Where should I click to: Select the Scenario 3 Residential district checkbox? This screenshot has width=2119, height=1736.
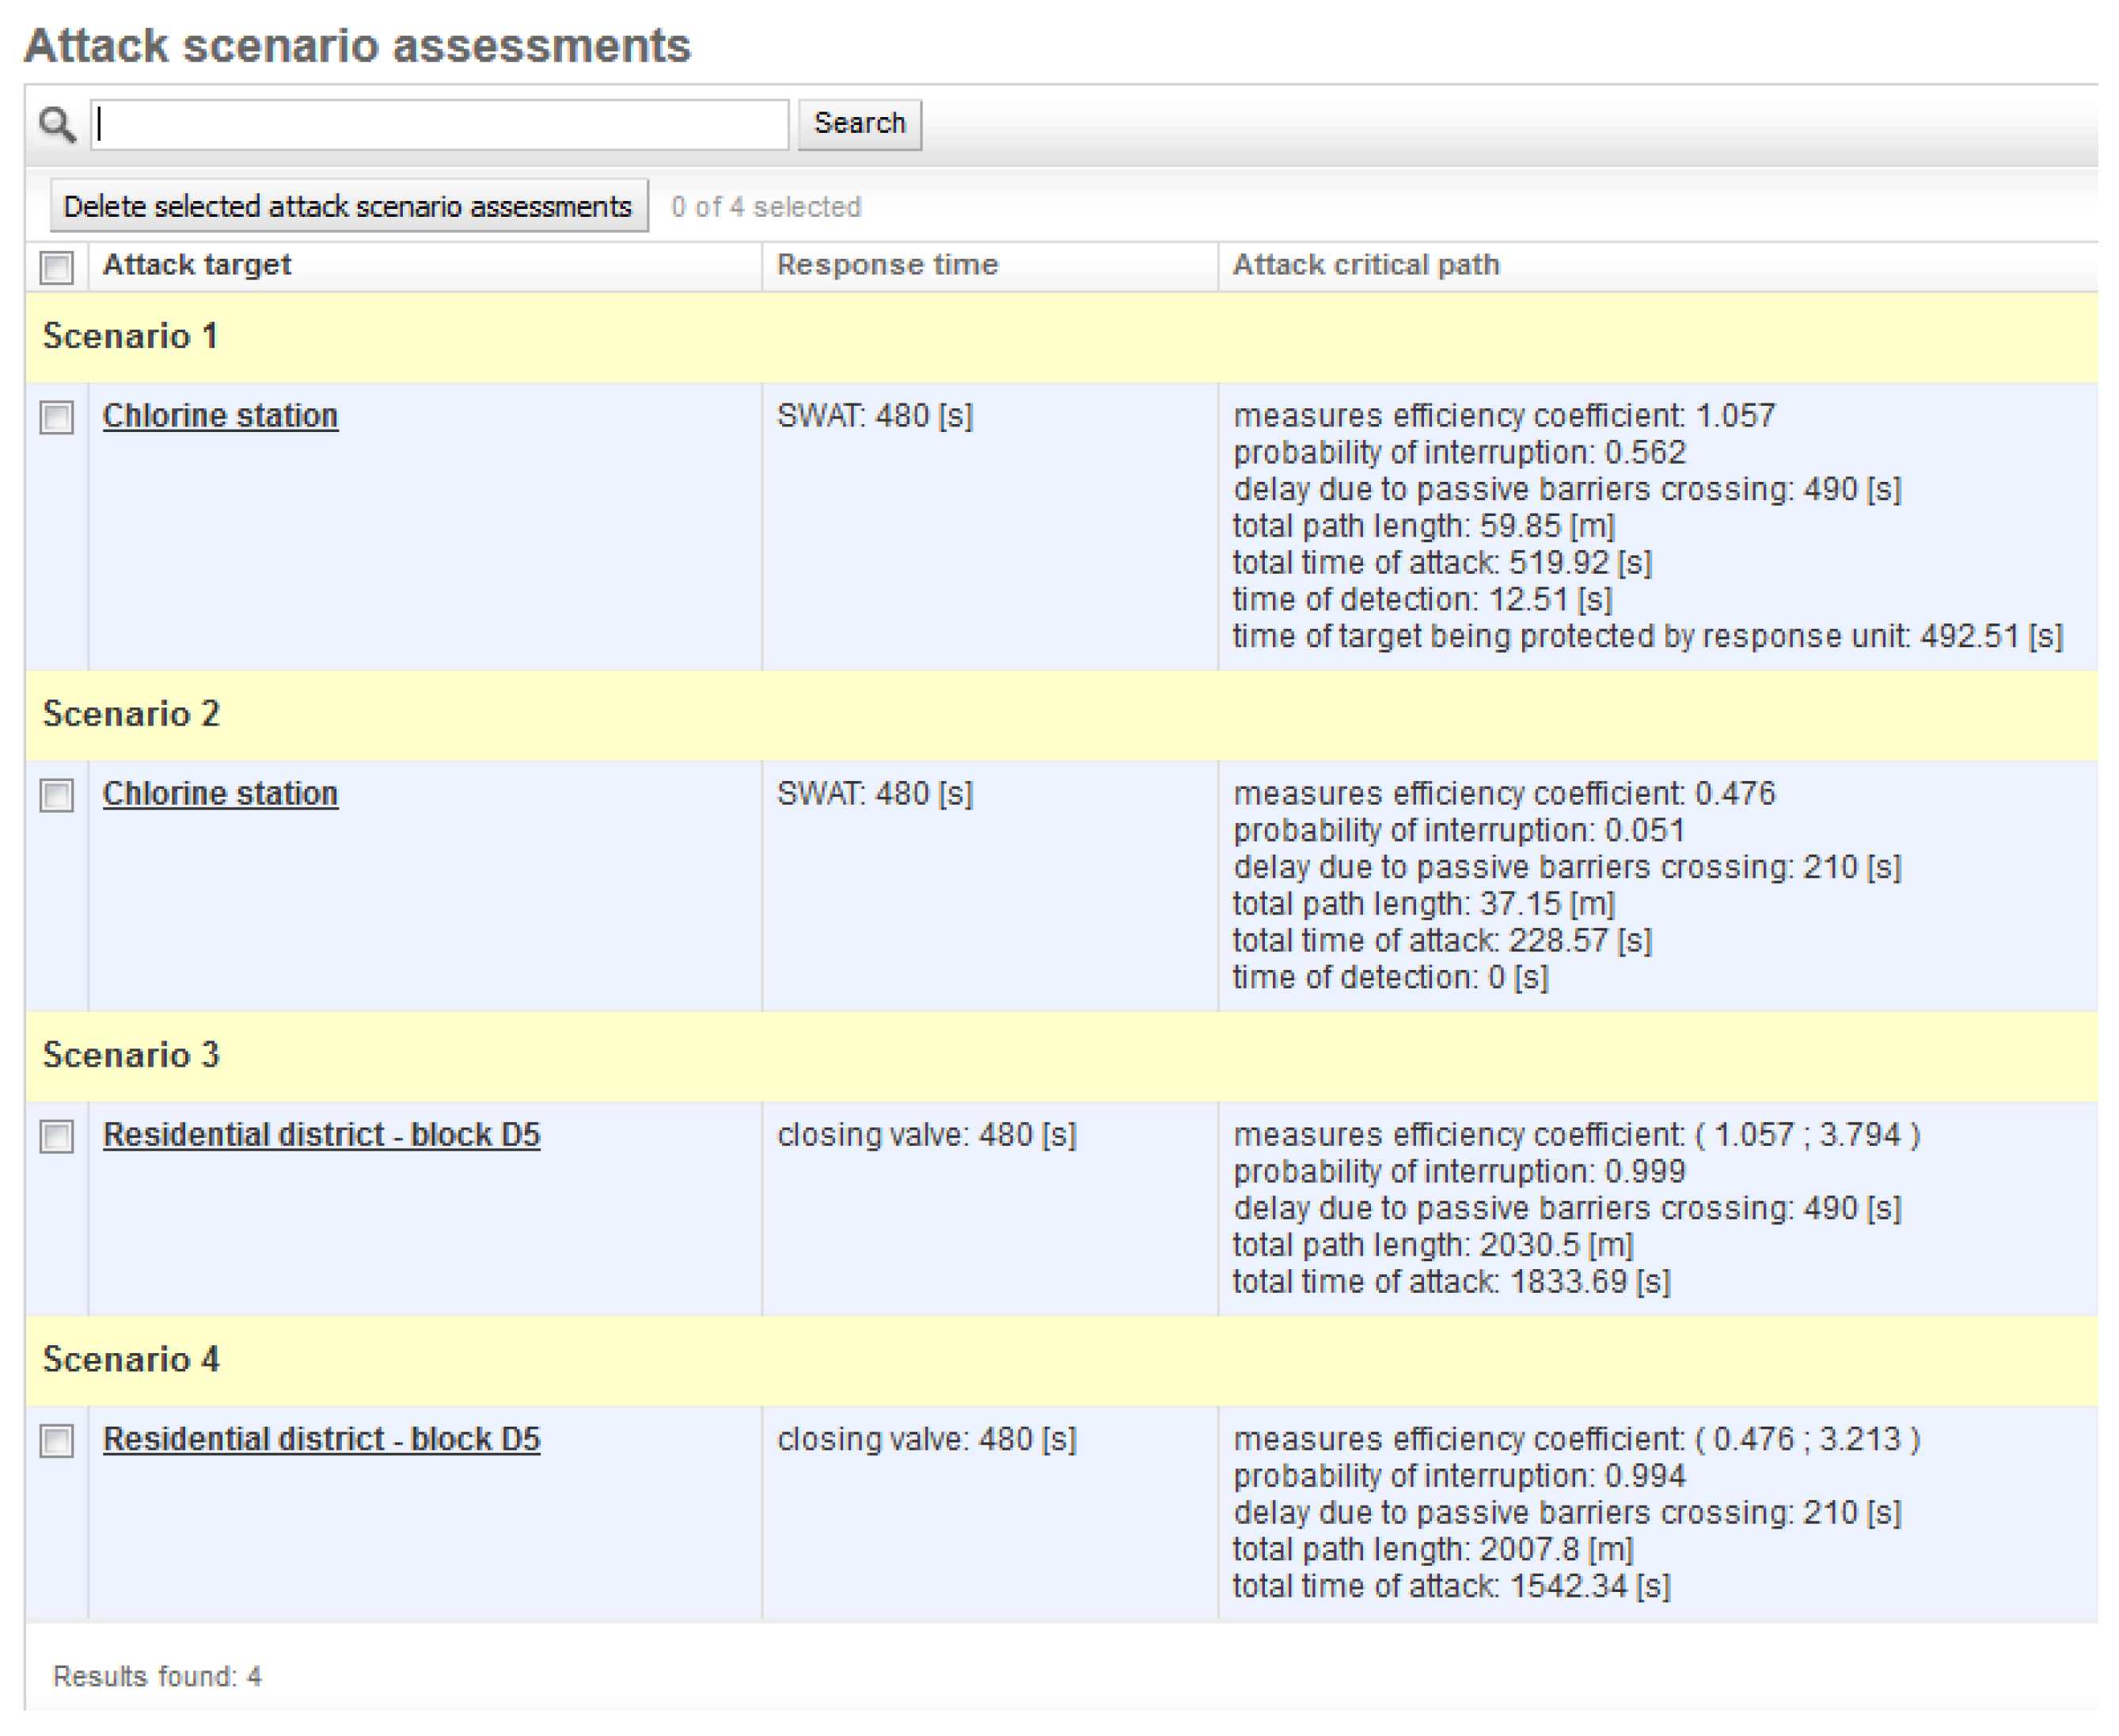point(57,1136)
